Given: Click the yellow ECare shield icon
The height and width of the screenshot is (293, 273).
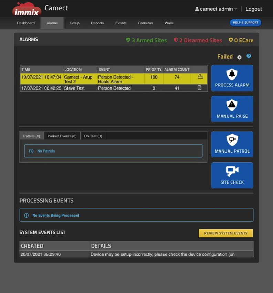Looking at the screenshot, I should point(231,40).
